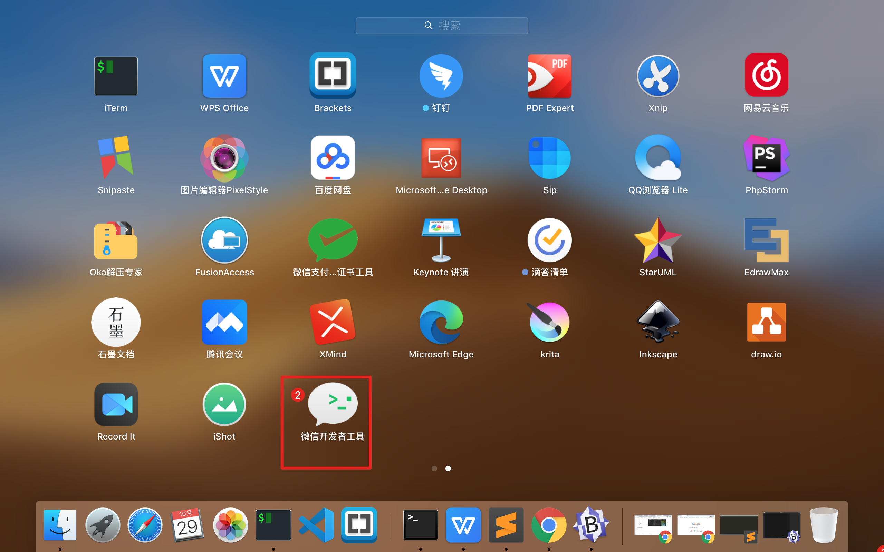Open 百度网盘 cloud drive
884x552 pixels.
pyautogui.click(x=333, y=158)
